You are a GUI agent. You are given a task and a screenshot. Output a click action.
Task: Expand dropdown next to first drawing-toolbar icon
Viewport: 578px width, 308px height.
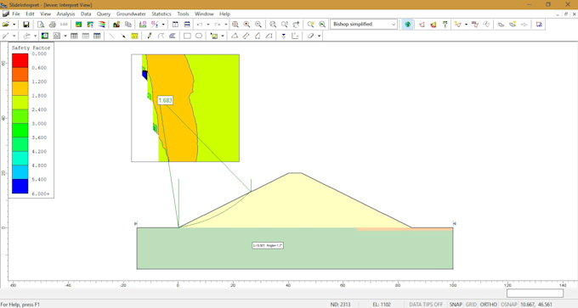point(14,36)
